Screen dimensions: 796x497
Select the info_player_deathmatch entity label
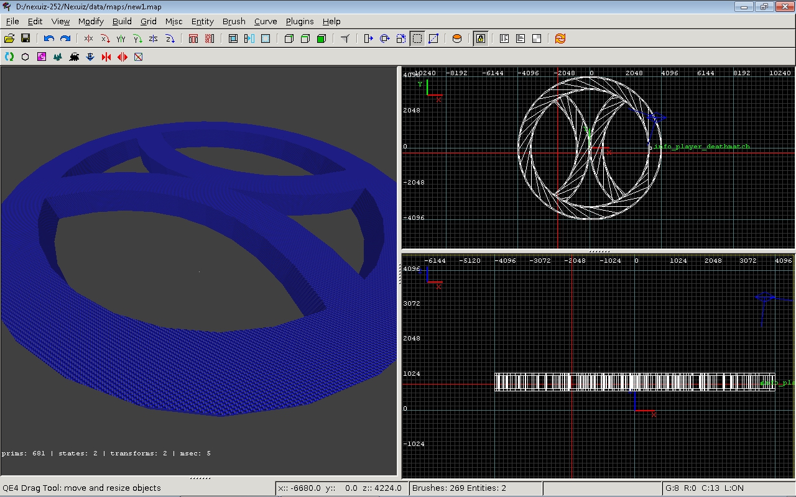(x=702, y=147)
